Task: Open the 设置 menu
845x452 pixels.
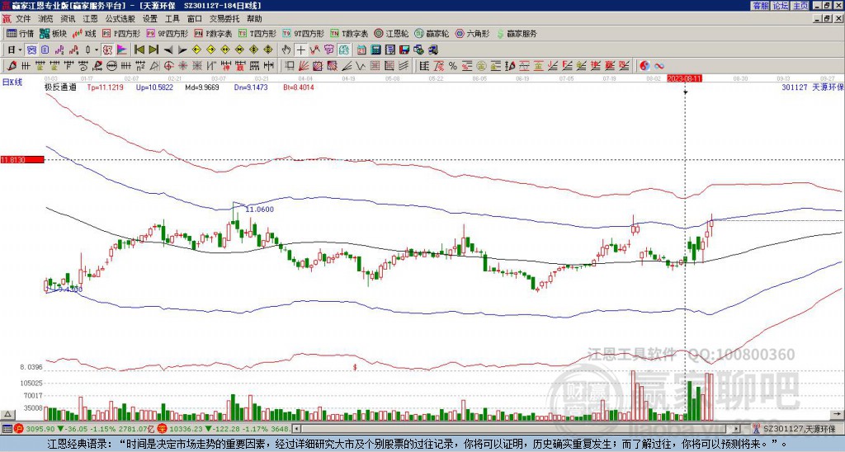Action: coord(150,19)
